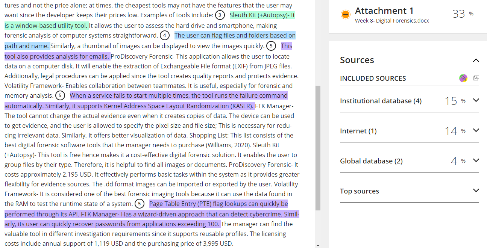Click the 'Global database (2)' label
Viewport: 487px width, 248px height.
click(x=371, y=161)
